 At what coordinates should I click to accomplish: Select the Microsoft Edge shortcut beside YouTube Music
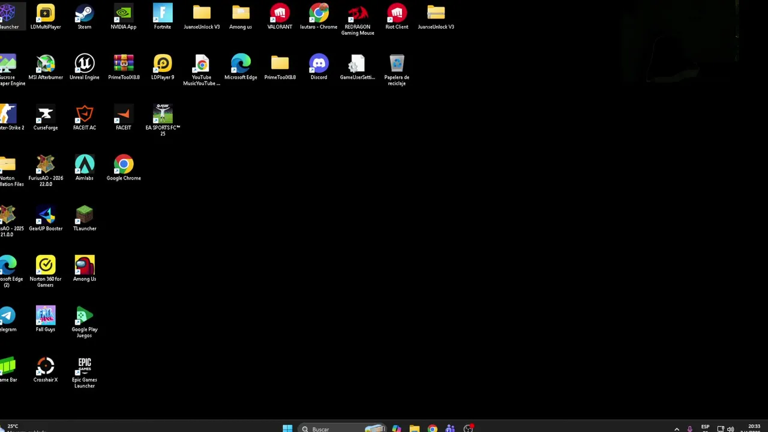[x=241, y=67]
